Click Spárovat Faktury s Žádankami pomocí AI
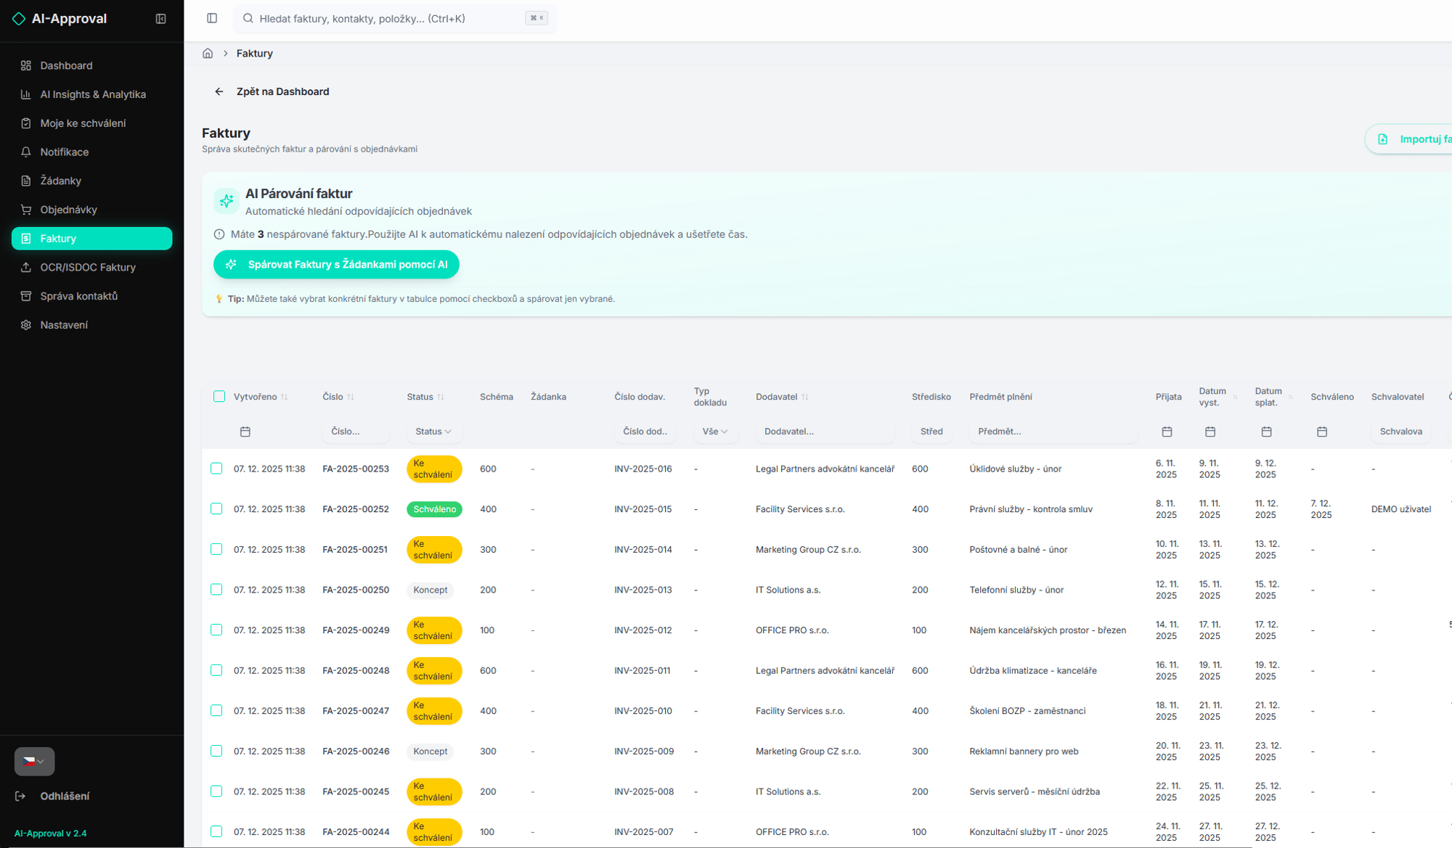Screen dimensions: 1452x848 click(336, 265)
